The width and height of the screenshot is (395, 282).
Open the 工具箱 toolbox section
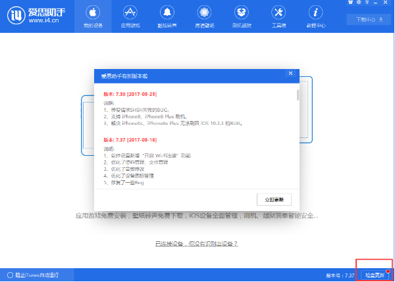tap(278, 16)
